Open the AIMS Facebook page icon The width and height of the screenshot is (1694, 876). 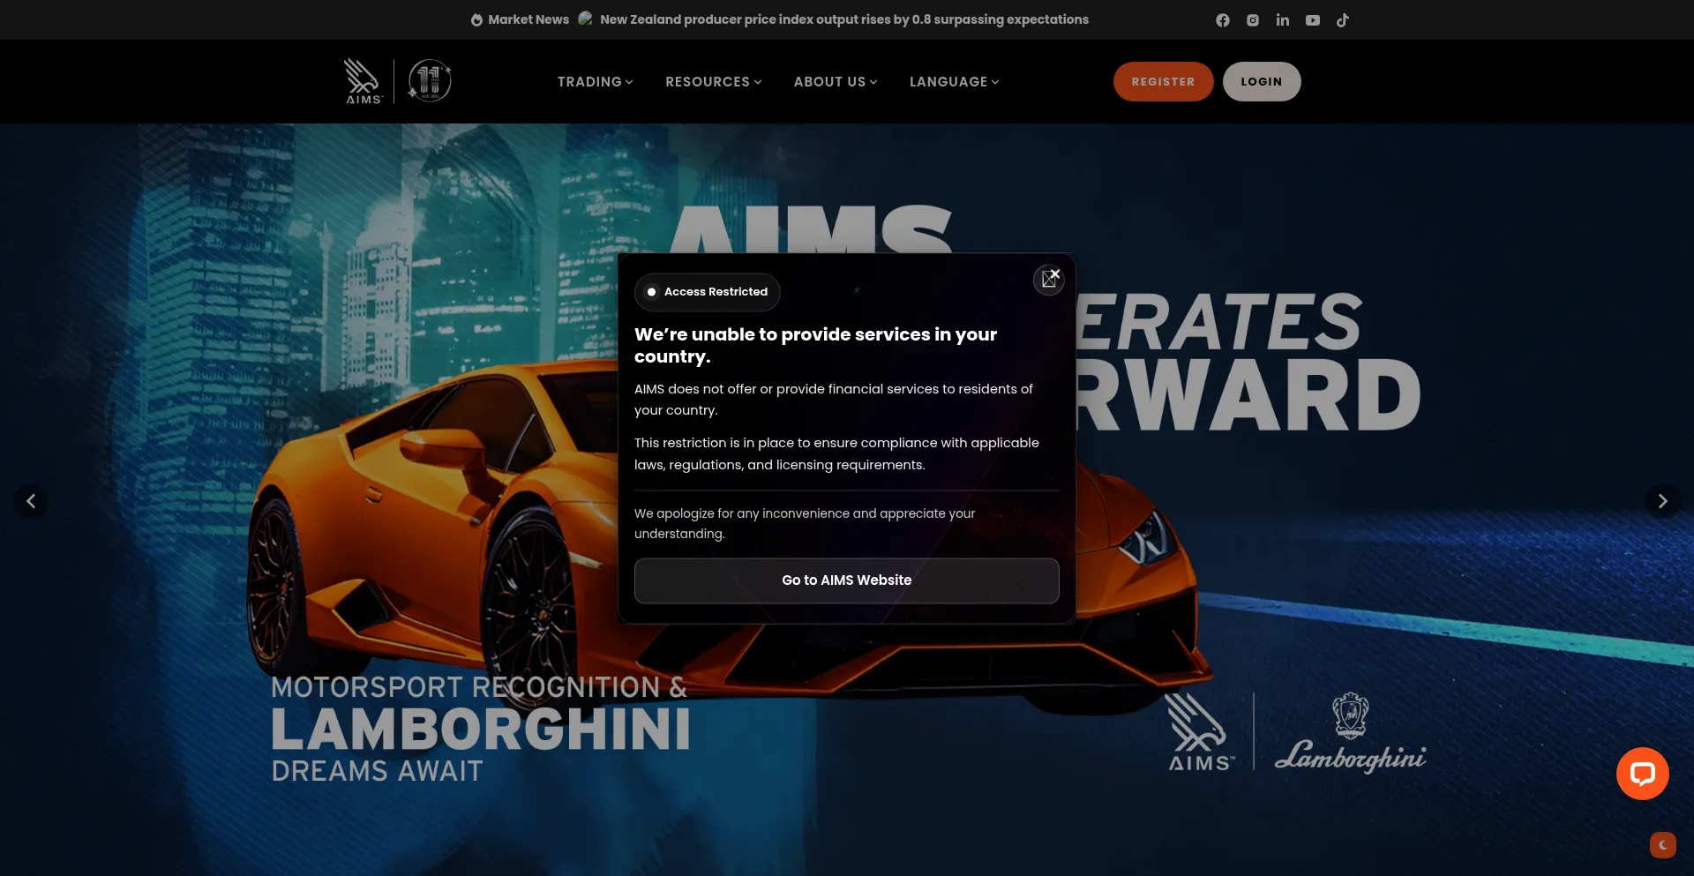(x=1222, y=20)
